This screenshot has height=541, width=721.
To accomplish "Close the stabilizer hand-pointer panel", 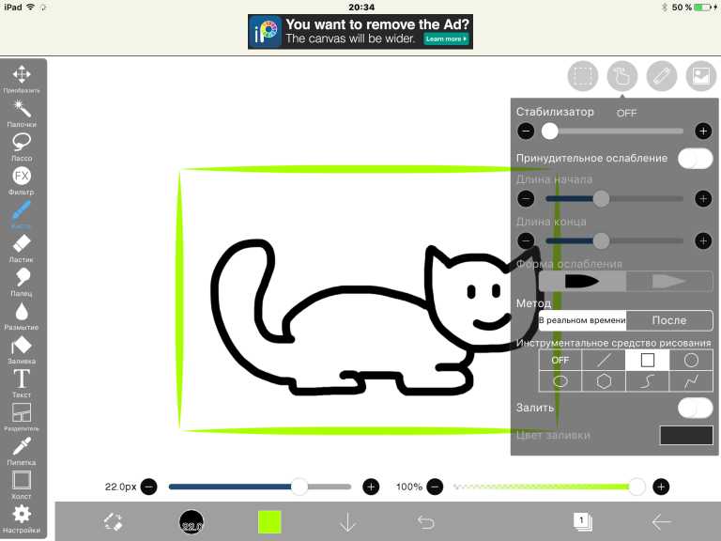I will pos(622,76).
